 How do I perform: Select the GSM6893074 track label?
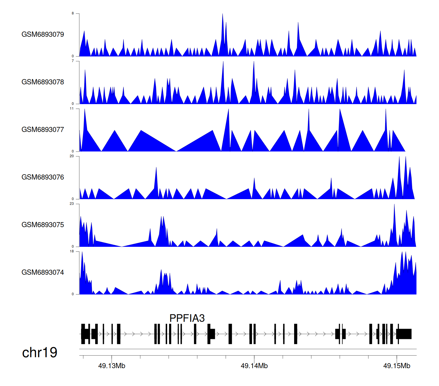coord(43,273)
